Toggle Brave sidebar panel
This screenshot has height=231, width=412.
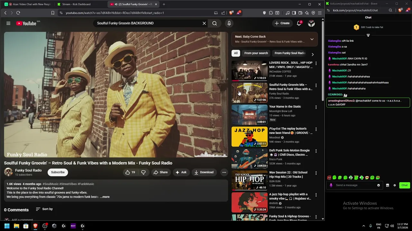pos(294,13)
